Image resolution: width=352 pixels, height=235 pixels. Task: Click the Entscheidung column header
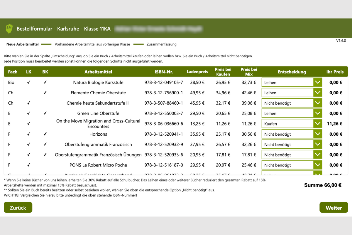coord(292,72)
